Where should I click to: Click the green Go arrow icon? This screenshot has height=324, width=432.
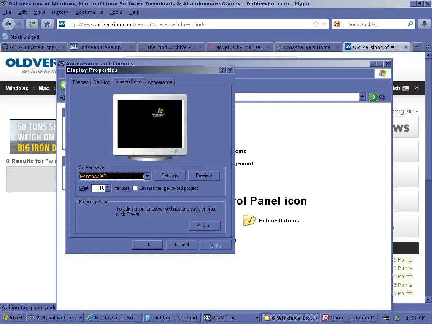pos(373,97)
